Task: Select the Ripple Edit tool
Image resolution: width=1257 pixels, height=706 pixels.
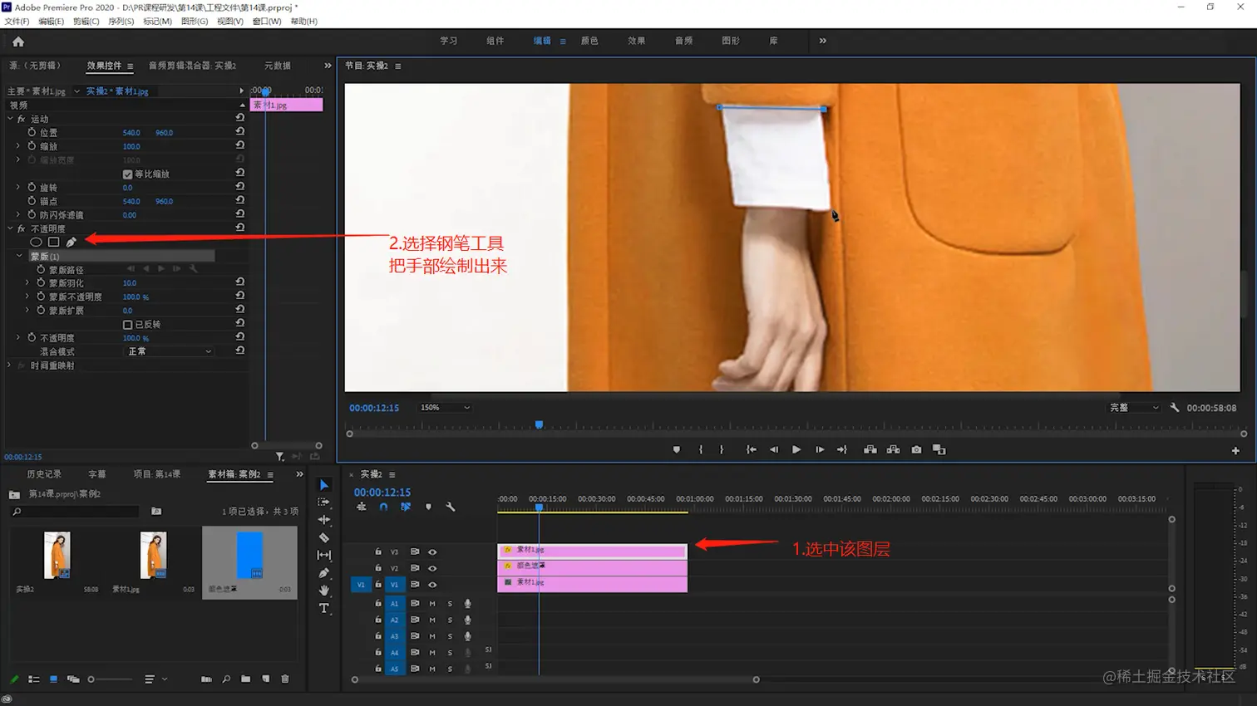Action: tap(324, 520)
